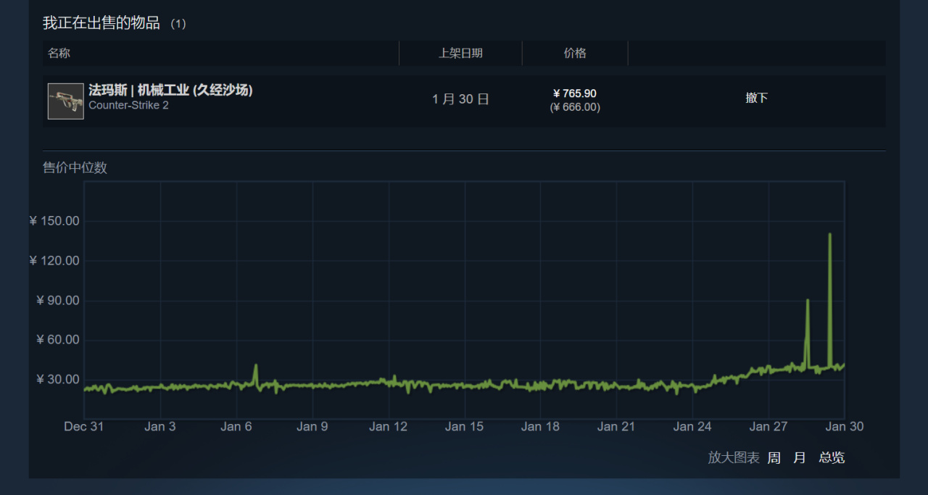The image size is (928, 495).
Task: Click the ¥ 30.00 axis label
Action: click(x=58, y=380)
